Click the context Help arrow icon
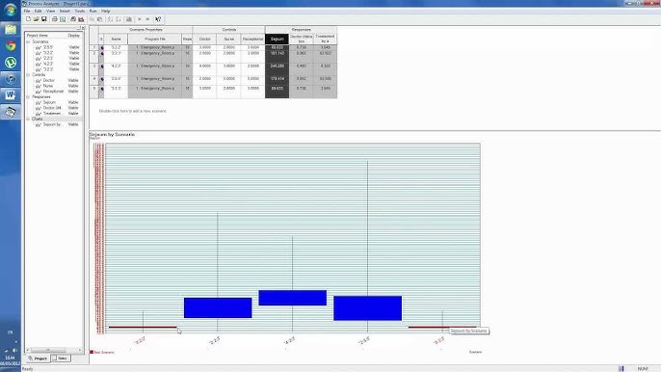 [158, 19]
